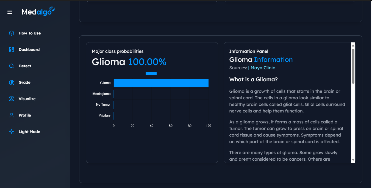372x188 pixels.
Task: Click the Grade brain icon
Action: (12, 82)
